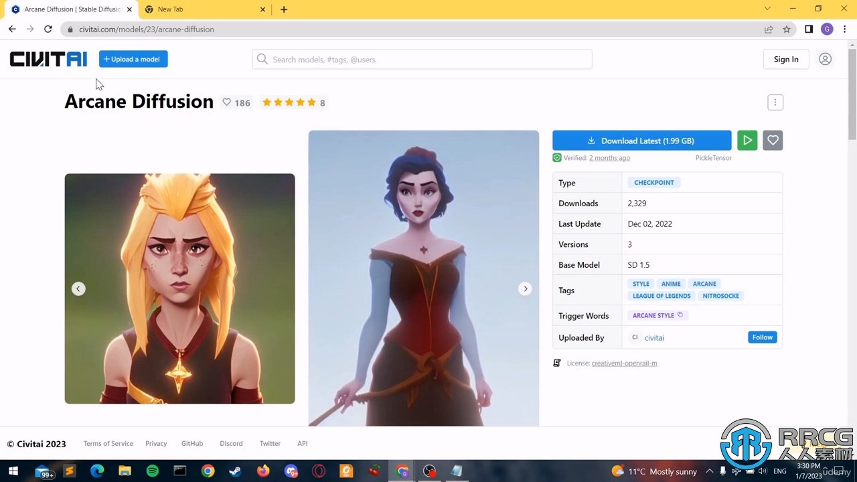Open the '2 months ago' verified link

[609, 158]
